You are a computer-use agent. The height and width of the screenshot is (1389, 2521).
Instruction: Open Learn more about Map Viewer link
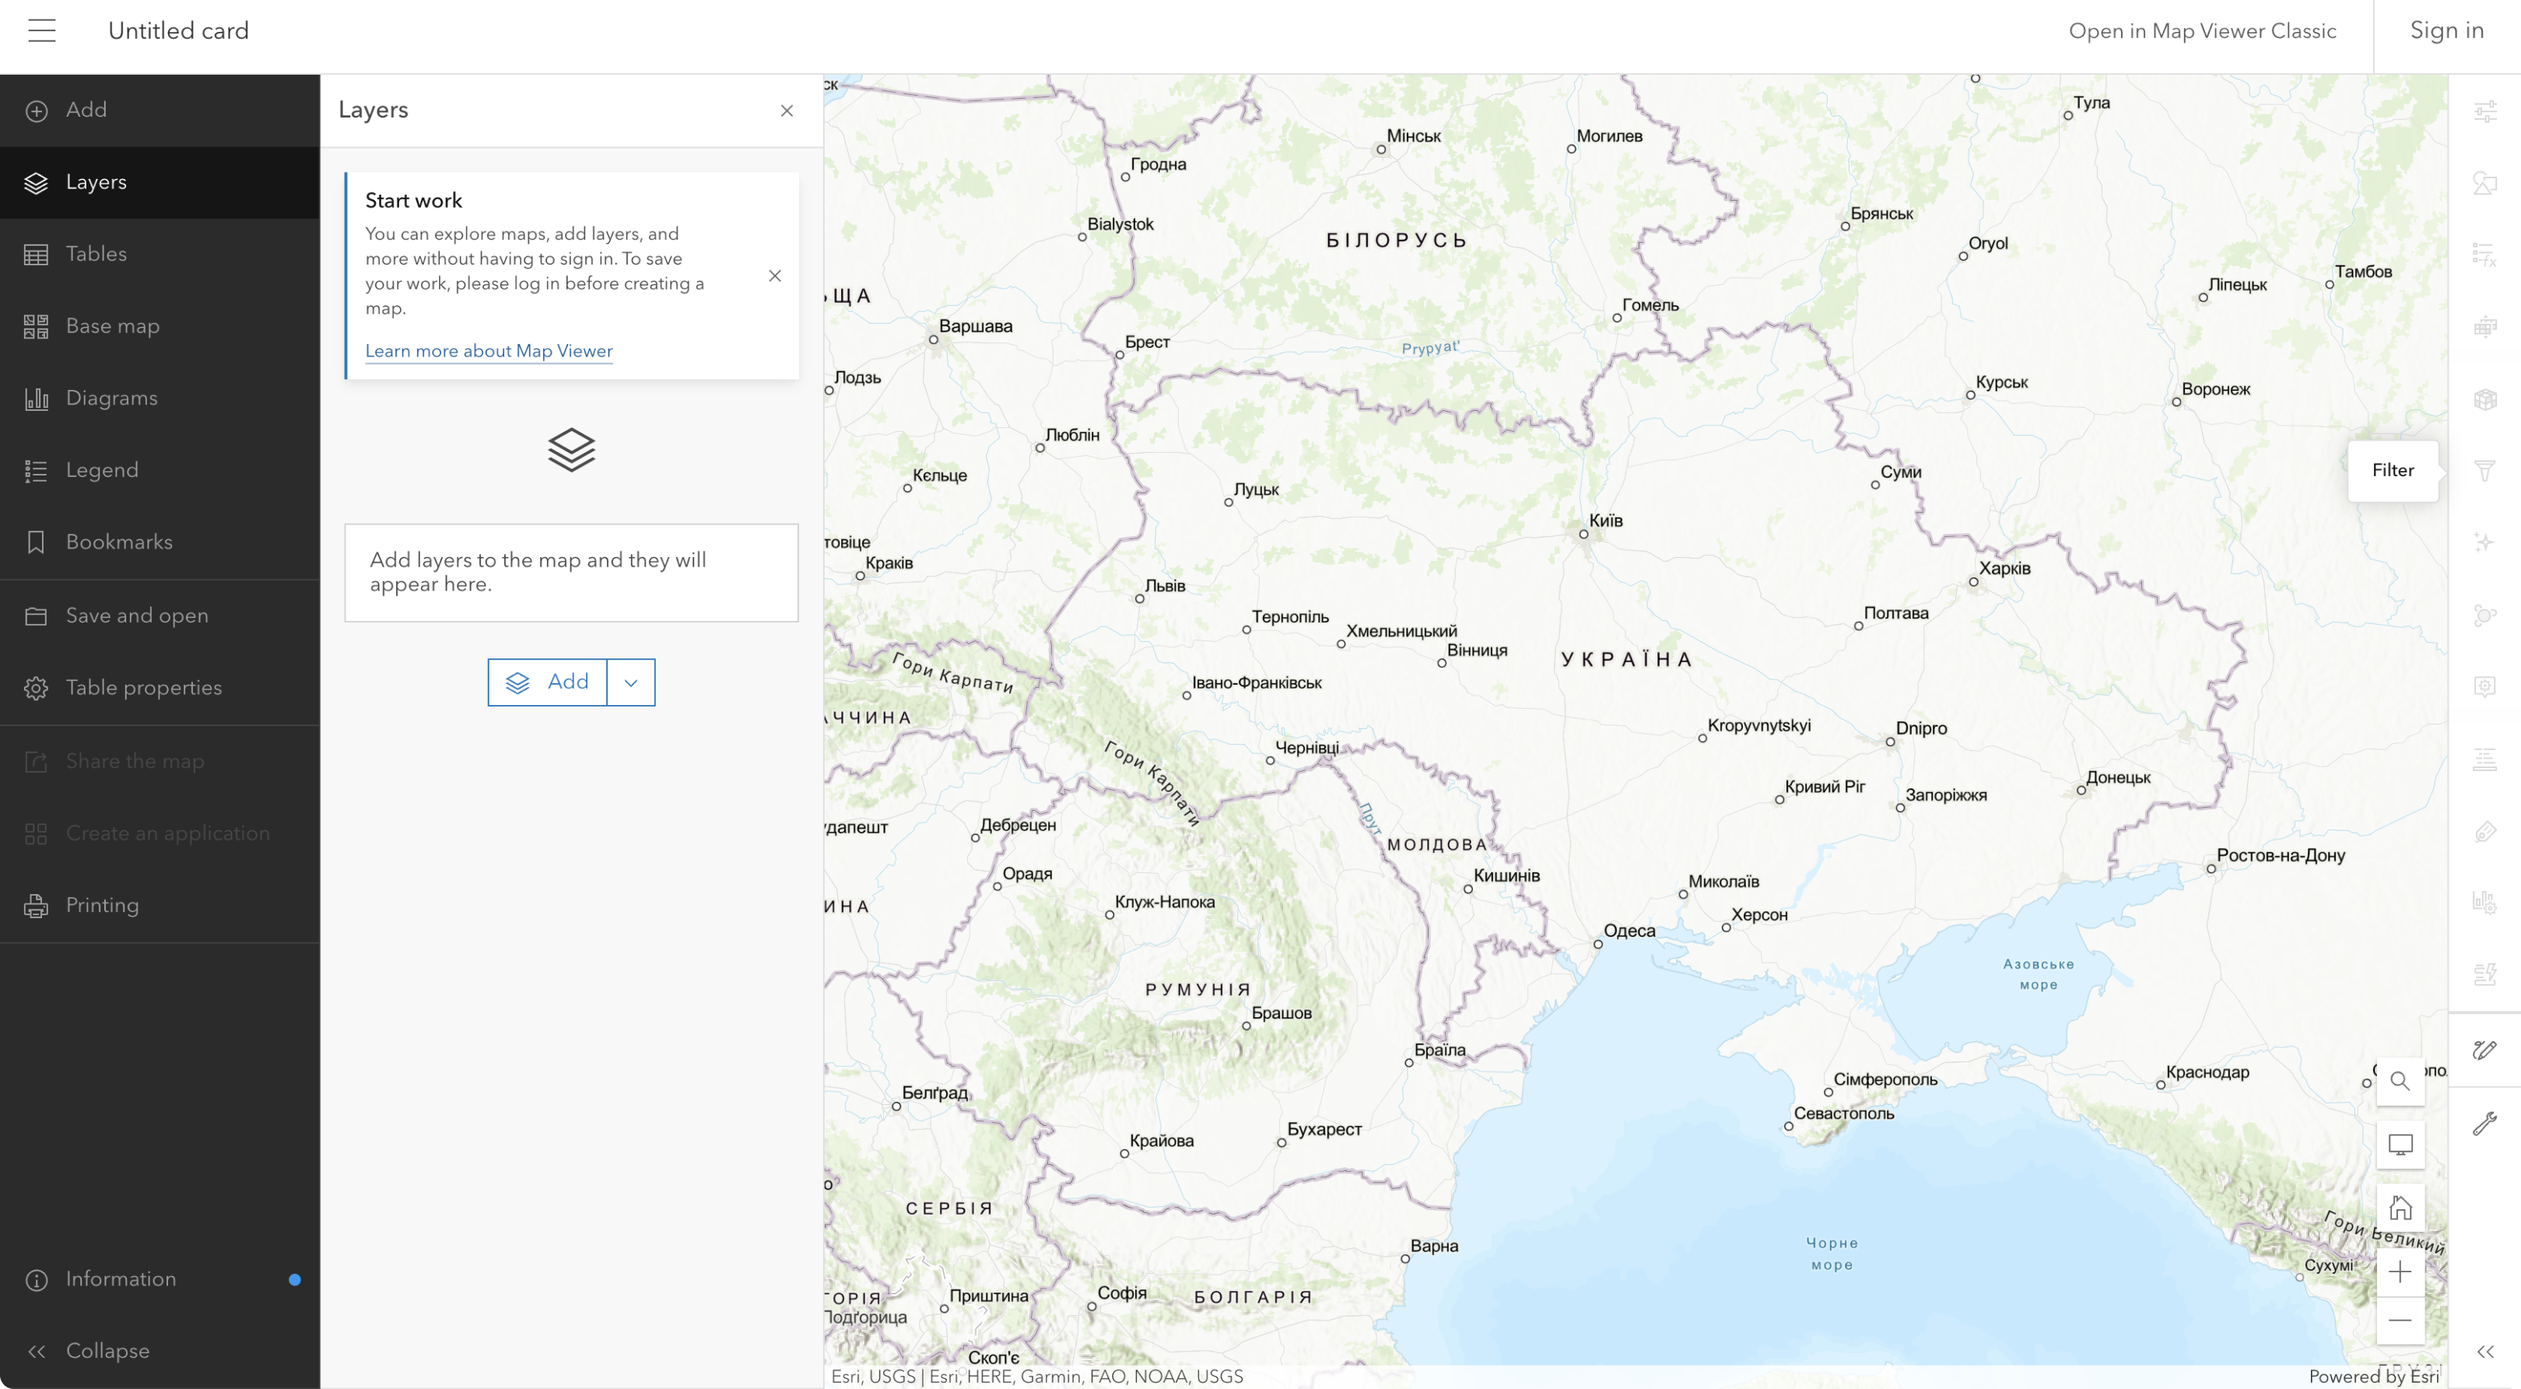(x=489, y=350)
